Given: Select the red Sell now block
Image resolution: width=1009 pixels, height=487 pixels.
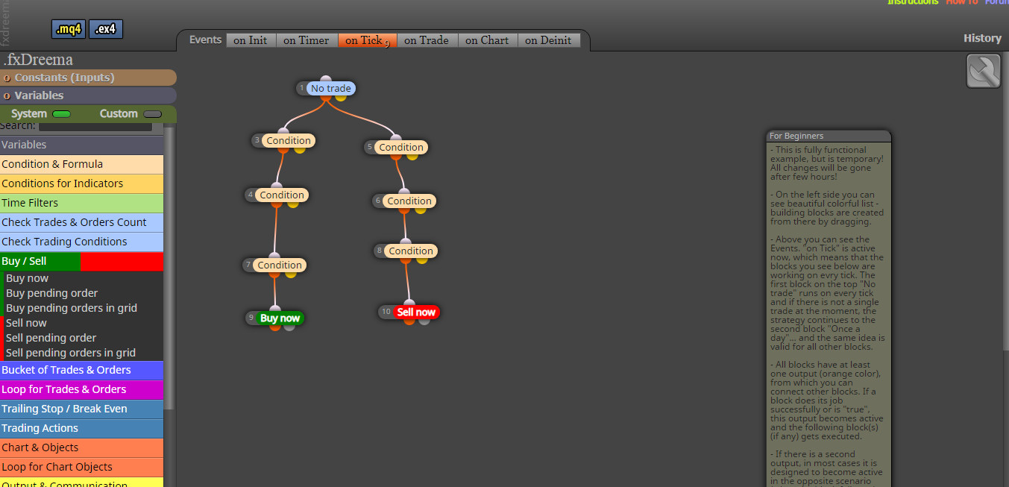Looking at the screenshot, I should pos(416,312).
